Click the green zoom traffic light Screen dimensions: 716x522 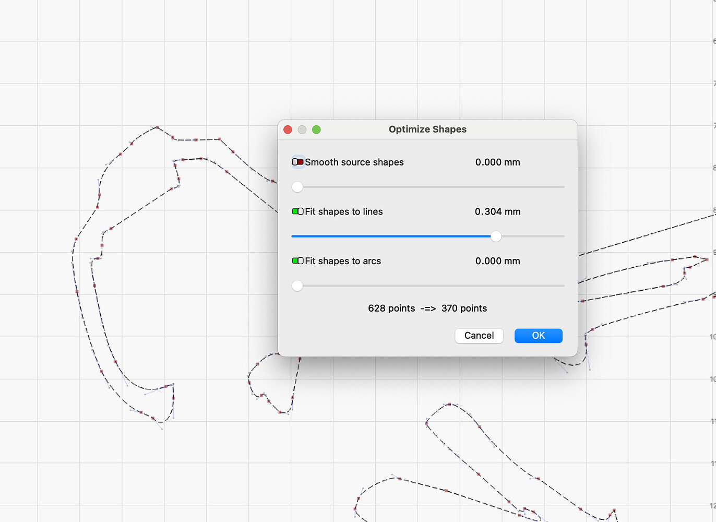point(317,129)
